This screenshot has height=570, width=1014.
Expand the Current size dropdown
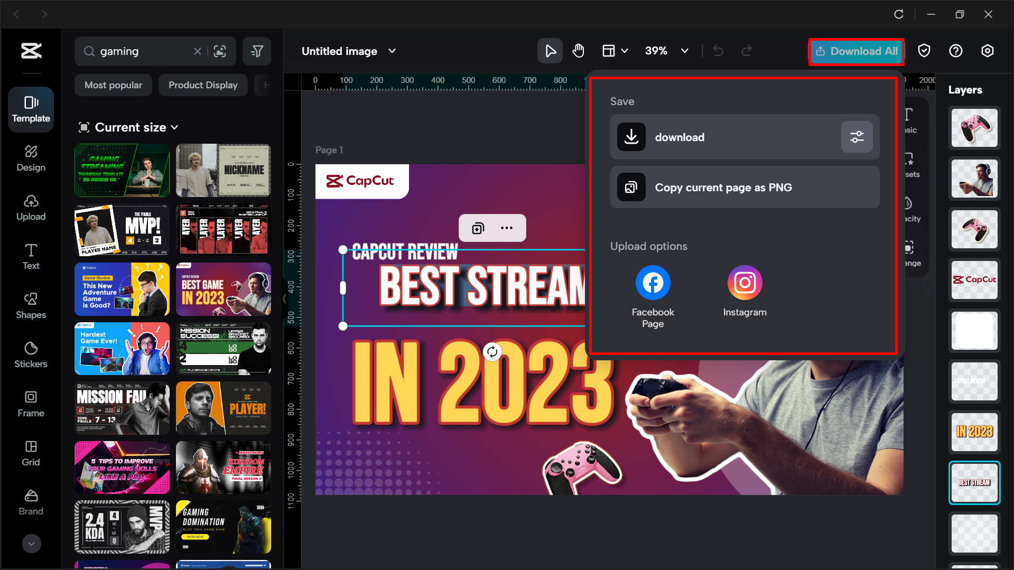coord(128,127)
